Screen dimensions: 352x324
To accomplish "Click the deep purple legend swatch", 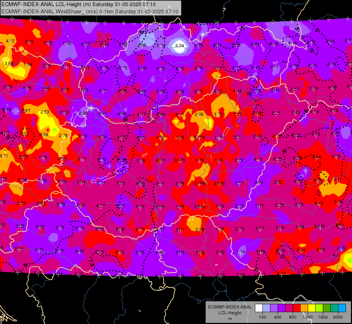I will [281, 308].
